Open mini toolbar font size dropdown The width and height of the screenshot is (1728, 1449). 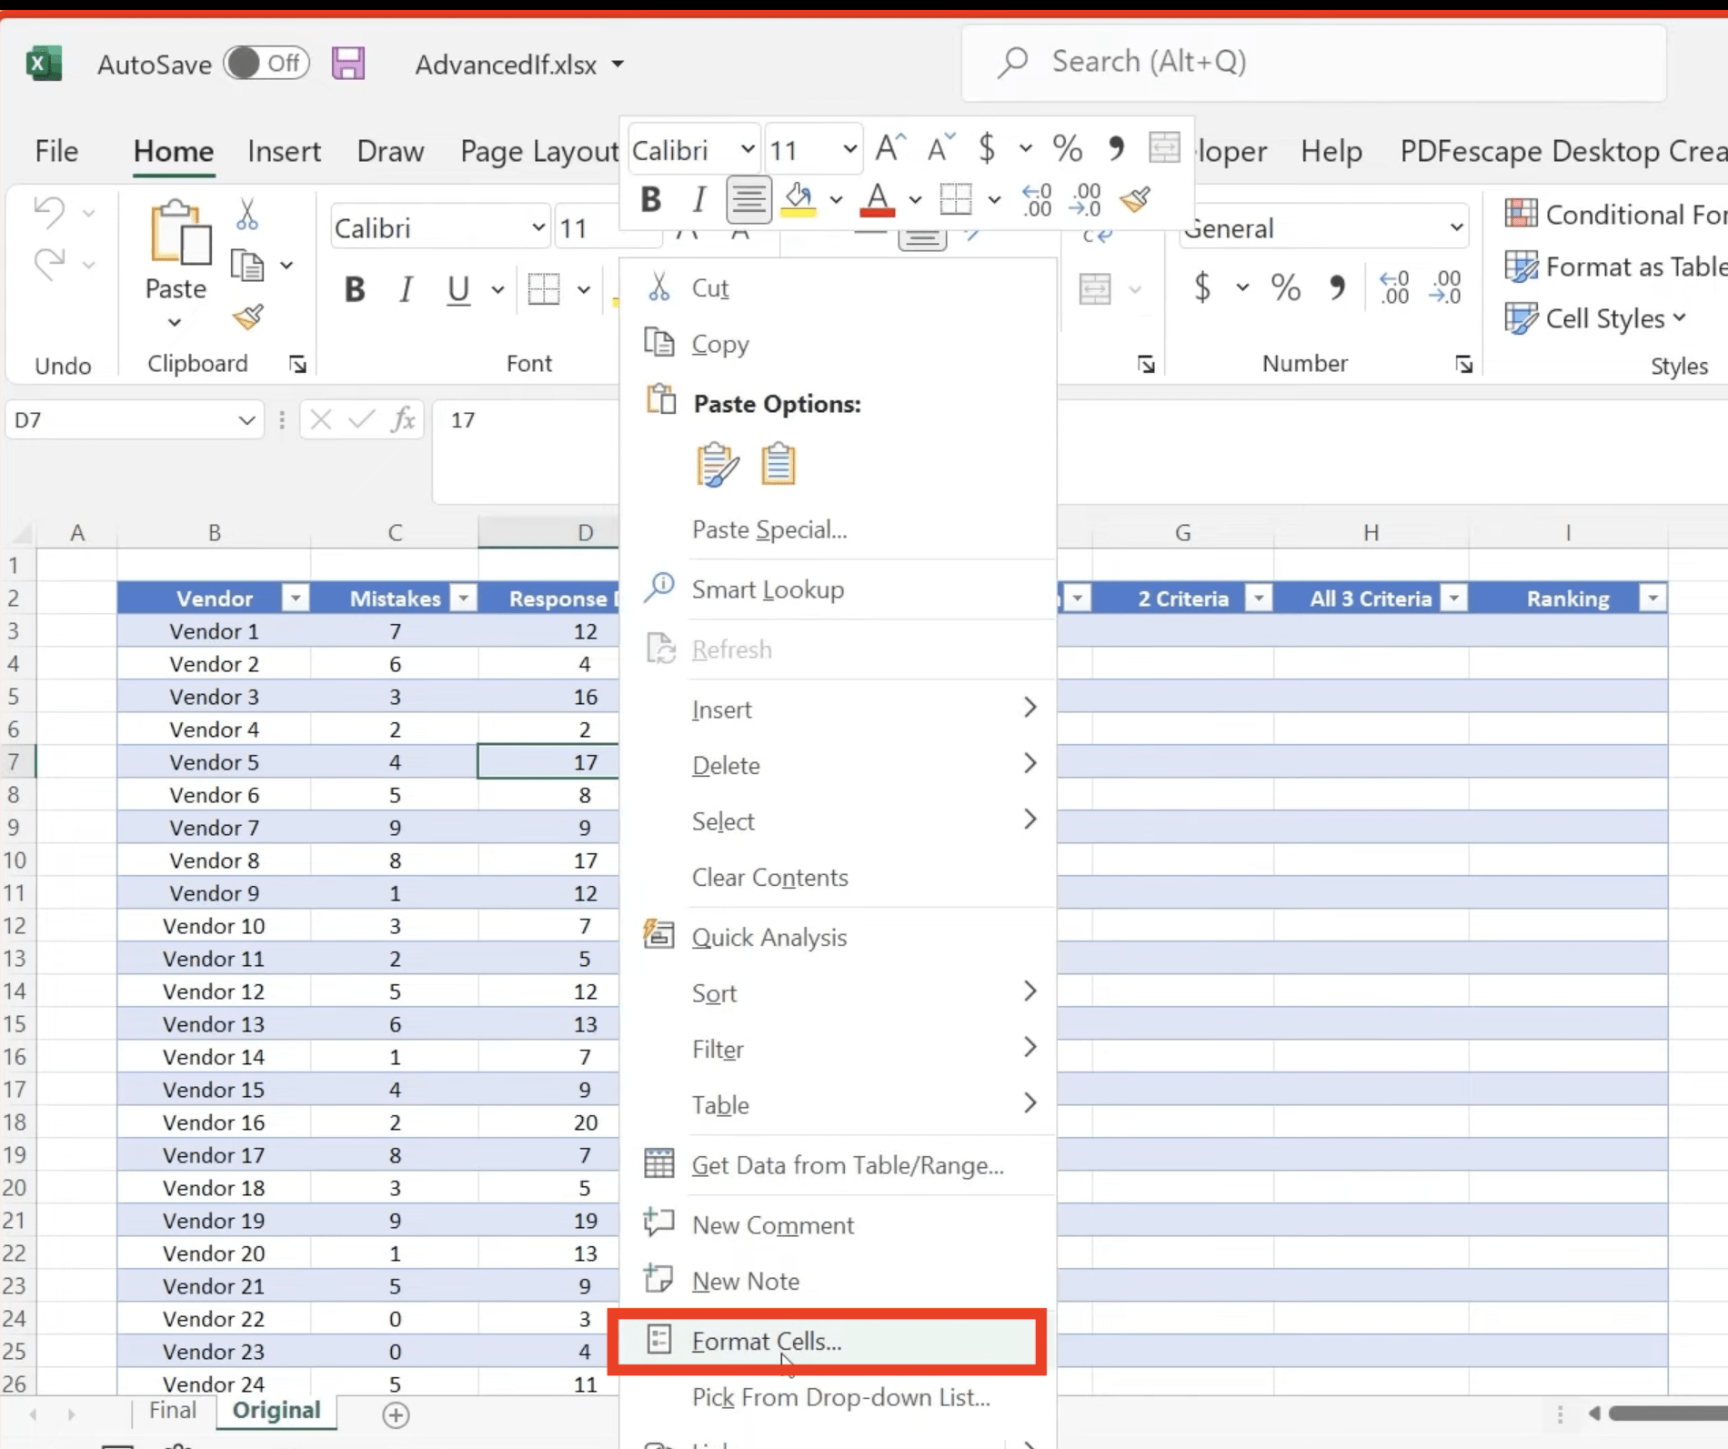(x=849, y=148)
